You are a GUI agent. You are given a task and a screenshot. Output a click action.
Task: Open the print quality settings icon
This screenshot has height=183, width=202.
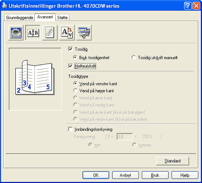(x=16, y=32)
